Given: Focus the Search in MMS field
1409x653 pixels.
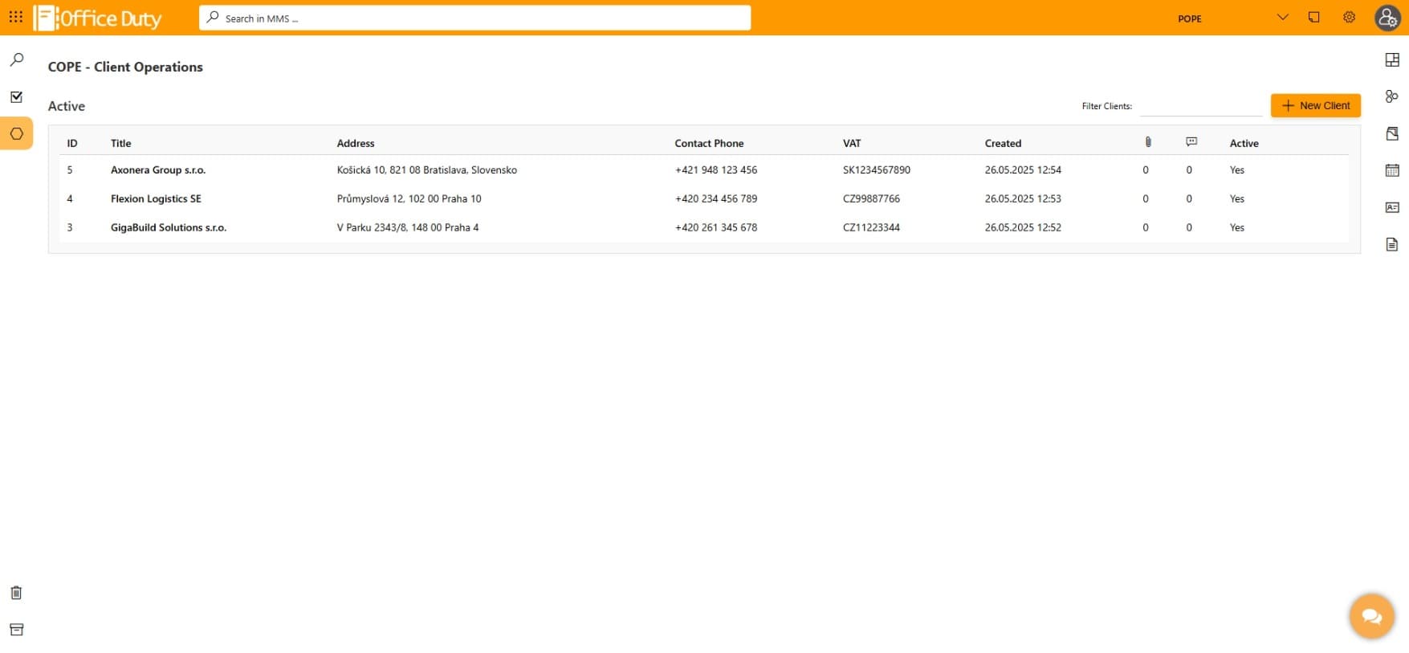Looking at the screenshot, I should [474, 18].
